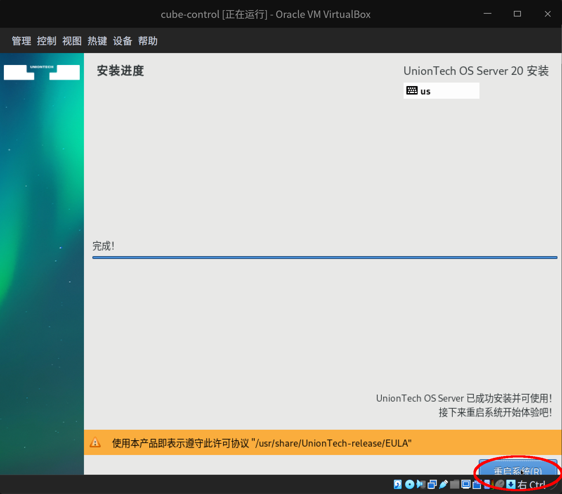Open the hard disk activity indicator
Viewport: 562px width, 494px height.
click(398, 485)
